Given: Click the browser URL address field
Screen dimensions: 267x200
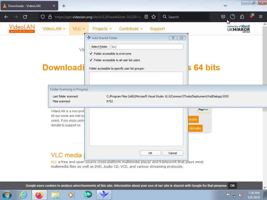Looking at the screenshot, I should tap(98, 17).
